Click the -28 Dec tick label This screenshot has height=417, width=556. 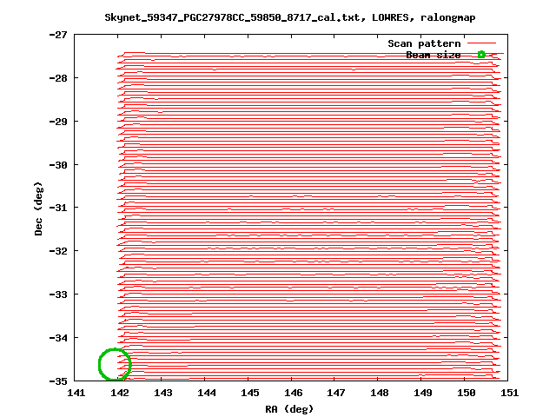coord(58,78)
